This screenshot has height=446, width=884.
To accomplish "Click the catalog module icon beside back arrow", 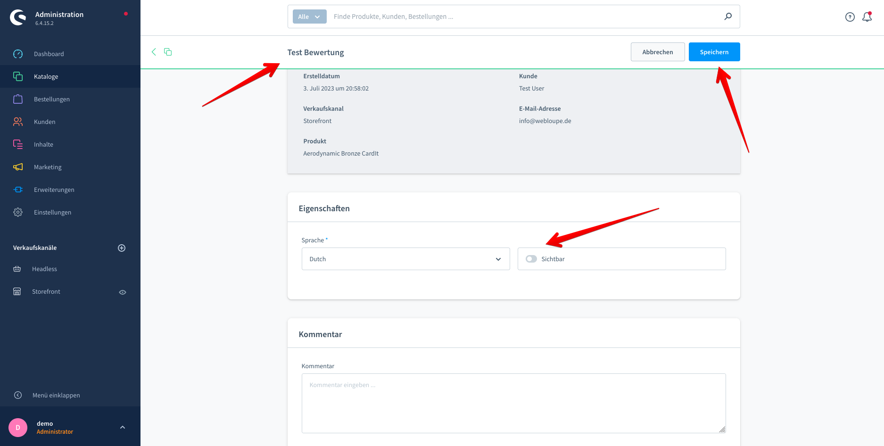I will point(168,52).
